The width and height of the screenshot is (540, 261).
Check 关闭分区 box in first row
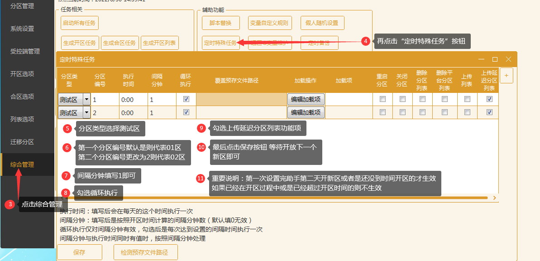tap(402, 99)
